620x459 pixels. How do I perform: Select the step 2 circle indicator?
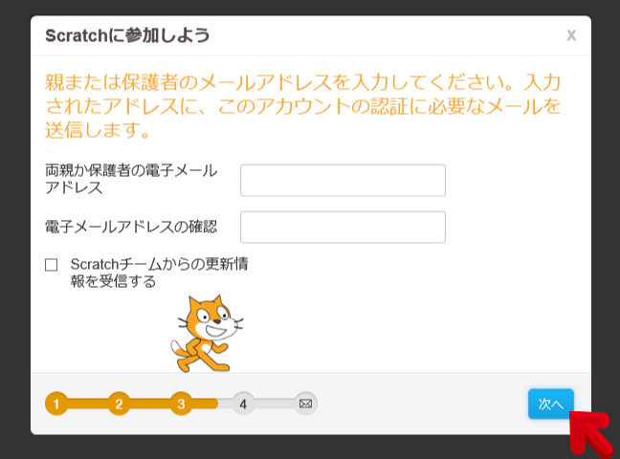[119, 404]
